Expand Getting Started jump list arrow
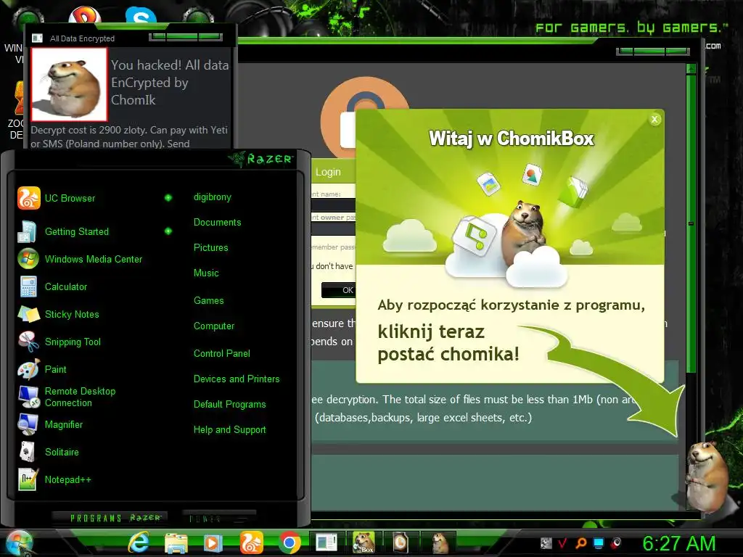Viewport: 743px width, 557px height. (168, 231)
